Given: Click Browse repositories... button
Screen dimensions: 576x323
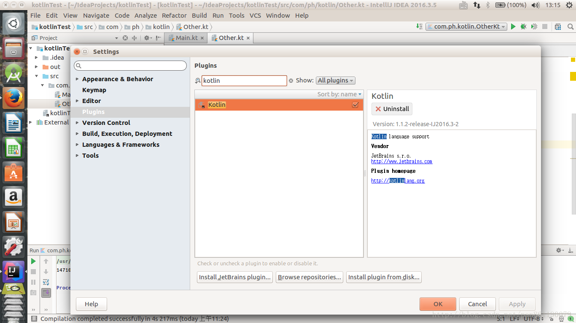Looking at the screenshot, I should 310,277.
